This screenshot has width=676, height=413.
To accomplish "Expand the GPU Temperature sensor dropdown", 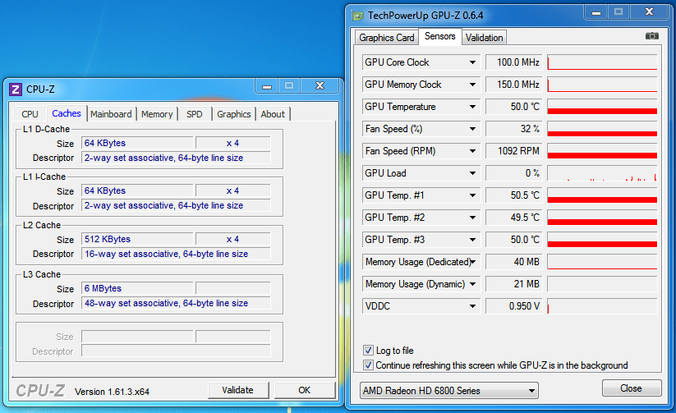I will pos(472,107).
